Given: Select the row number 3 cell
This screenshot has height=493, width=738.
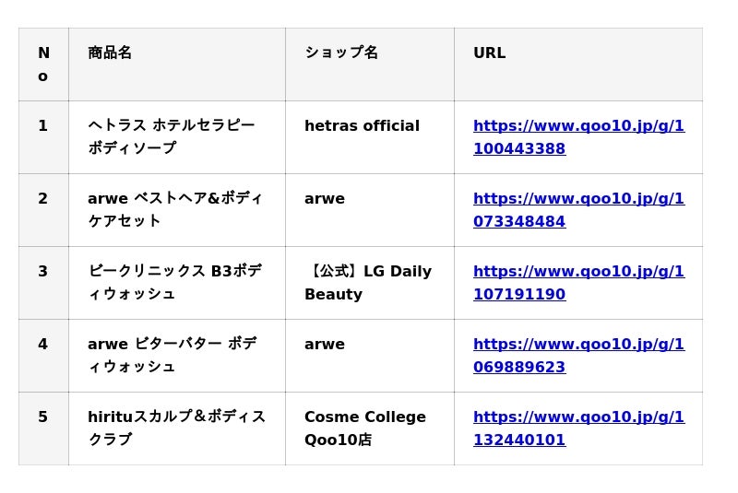Looking at the screenshot, I should pos(43,272).
